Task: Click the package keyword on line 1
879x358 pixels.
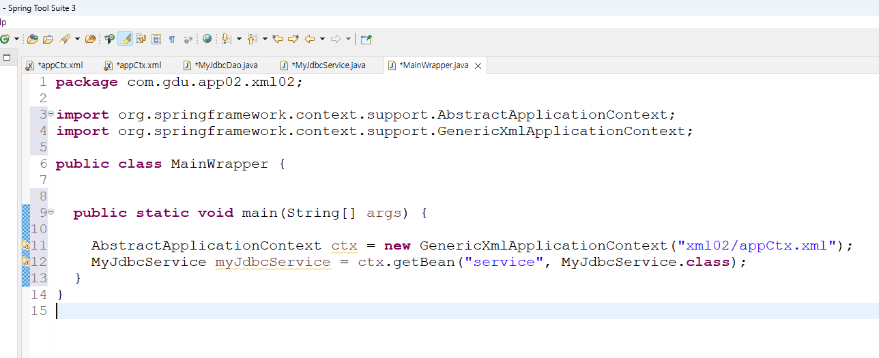Action: [x=87, y=82]
